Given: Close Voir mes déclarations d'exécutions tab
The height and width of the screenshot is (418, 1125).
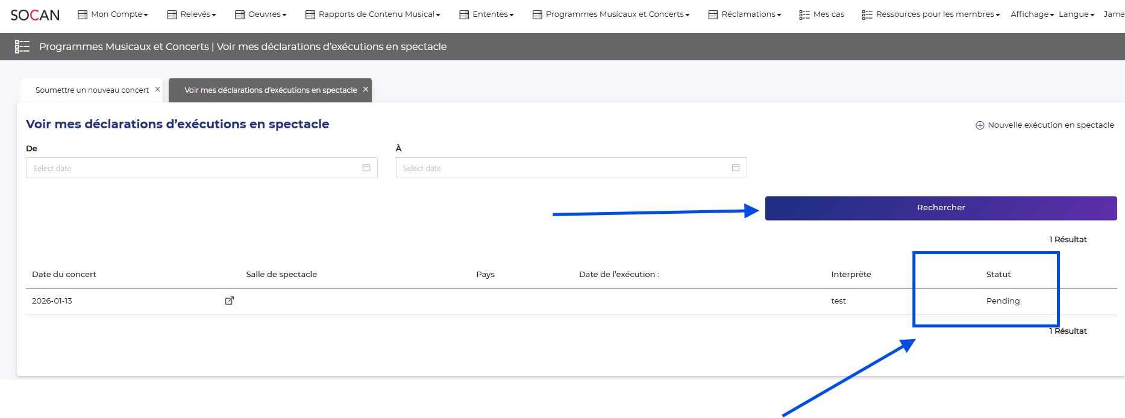Looking at the screenshot, I should tap(366, 89).
